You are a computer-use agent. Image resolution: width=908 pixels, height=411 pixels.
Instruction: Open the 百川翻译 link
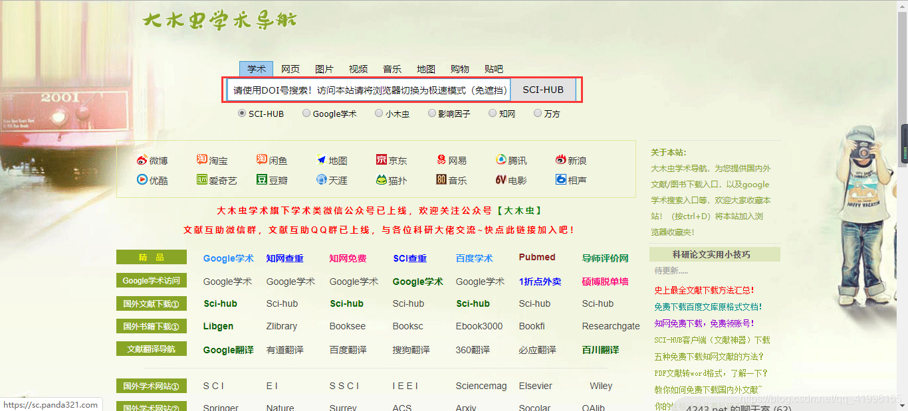pos(600,350)
